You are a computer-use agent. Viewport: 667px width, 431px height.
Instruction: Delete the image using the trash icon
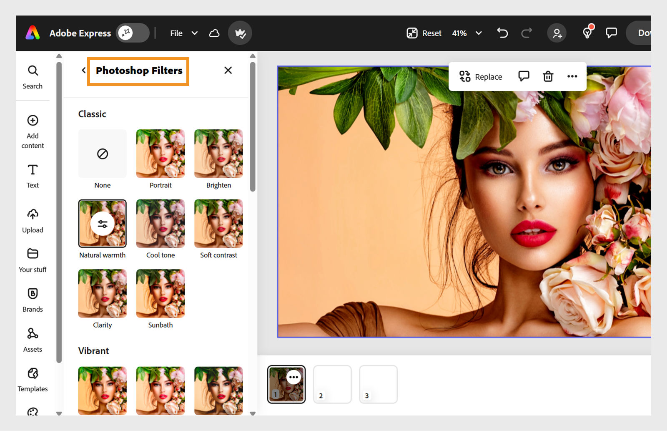click(x=548, y=76)
